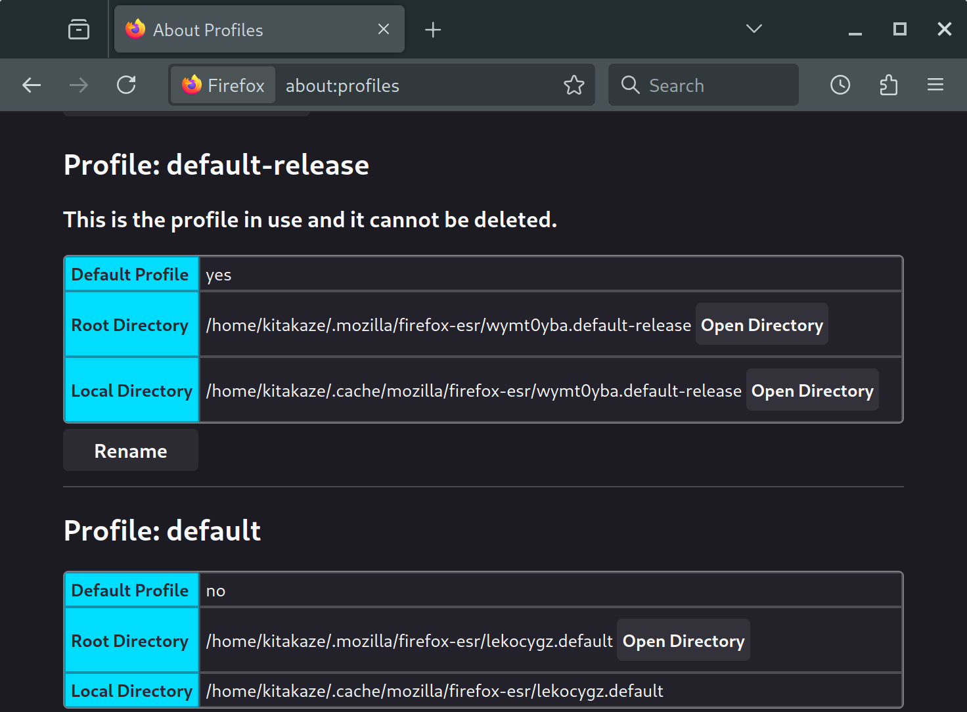
Task: Click the .cache lekocygz.default local path text
Action: (434, 691)
